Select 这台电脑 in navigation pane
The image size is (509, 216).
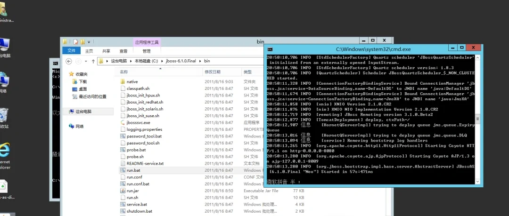[x=83, y=111]
